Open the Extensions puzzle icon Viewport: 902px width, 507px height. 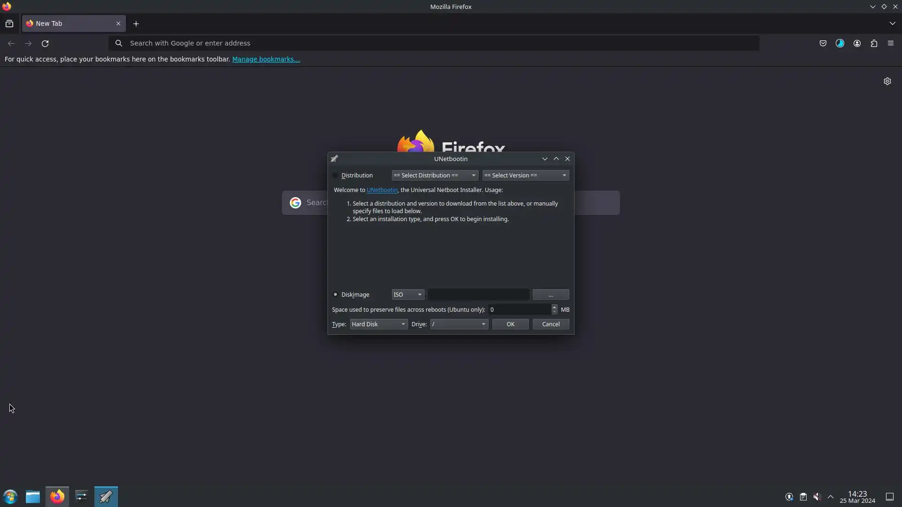(874, 43)
